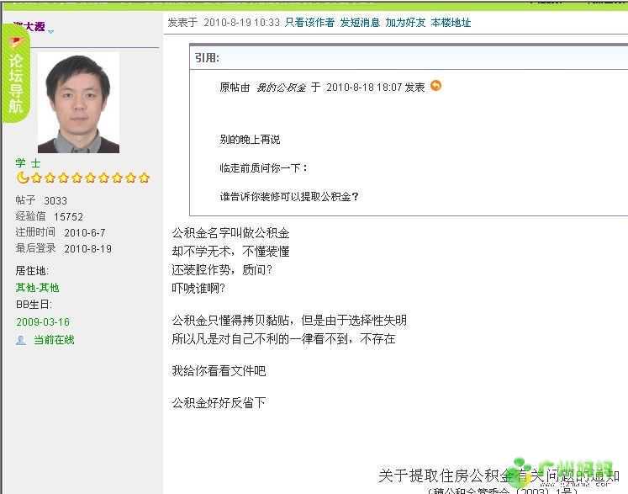The height and width of the screenshot is (494, 628).
Task: Click 最后登录 2010-8-19 text
Action: coord(64,248)
